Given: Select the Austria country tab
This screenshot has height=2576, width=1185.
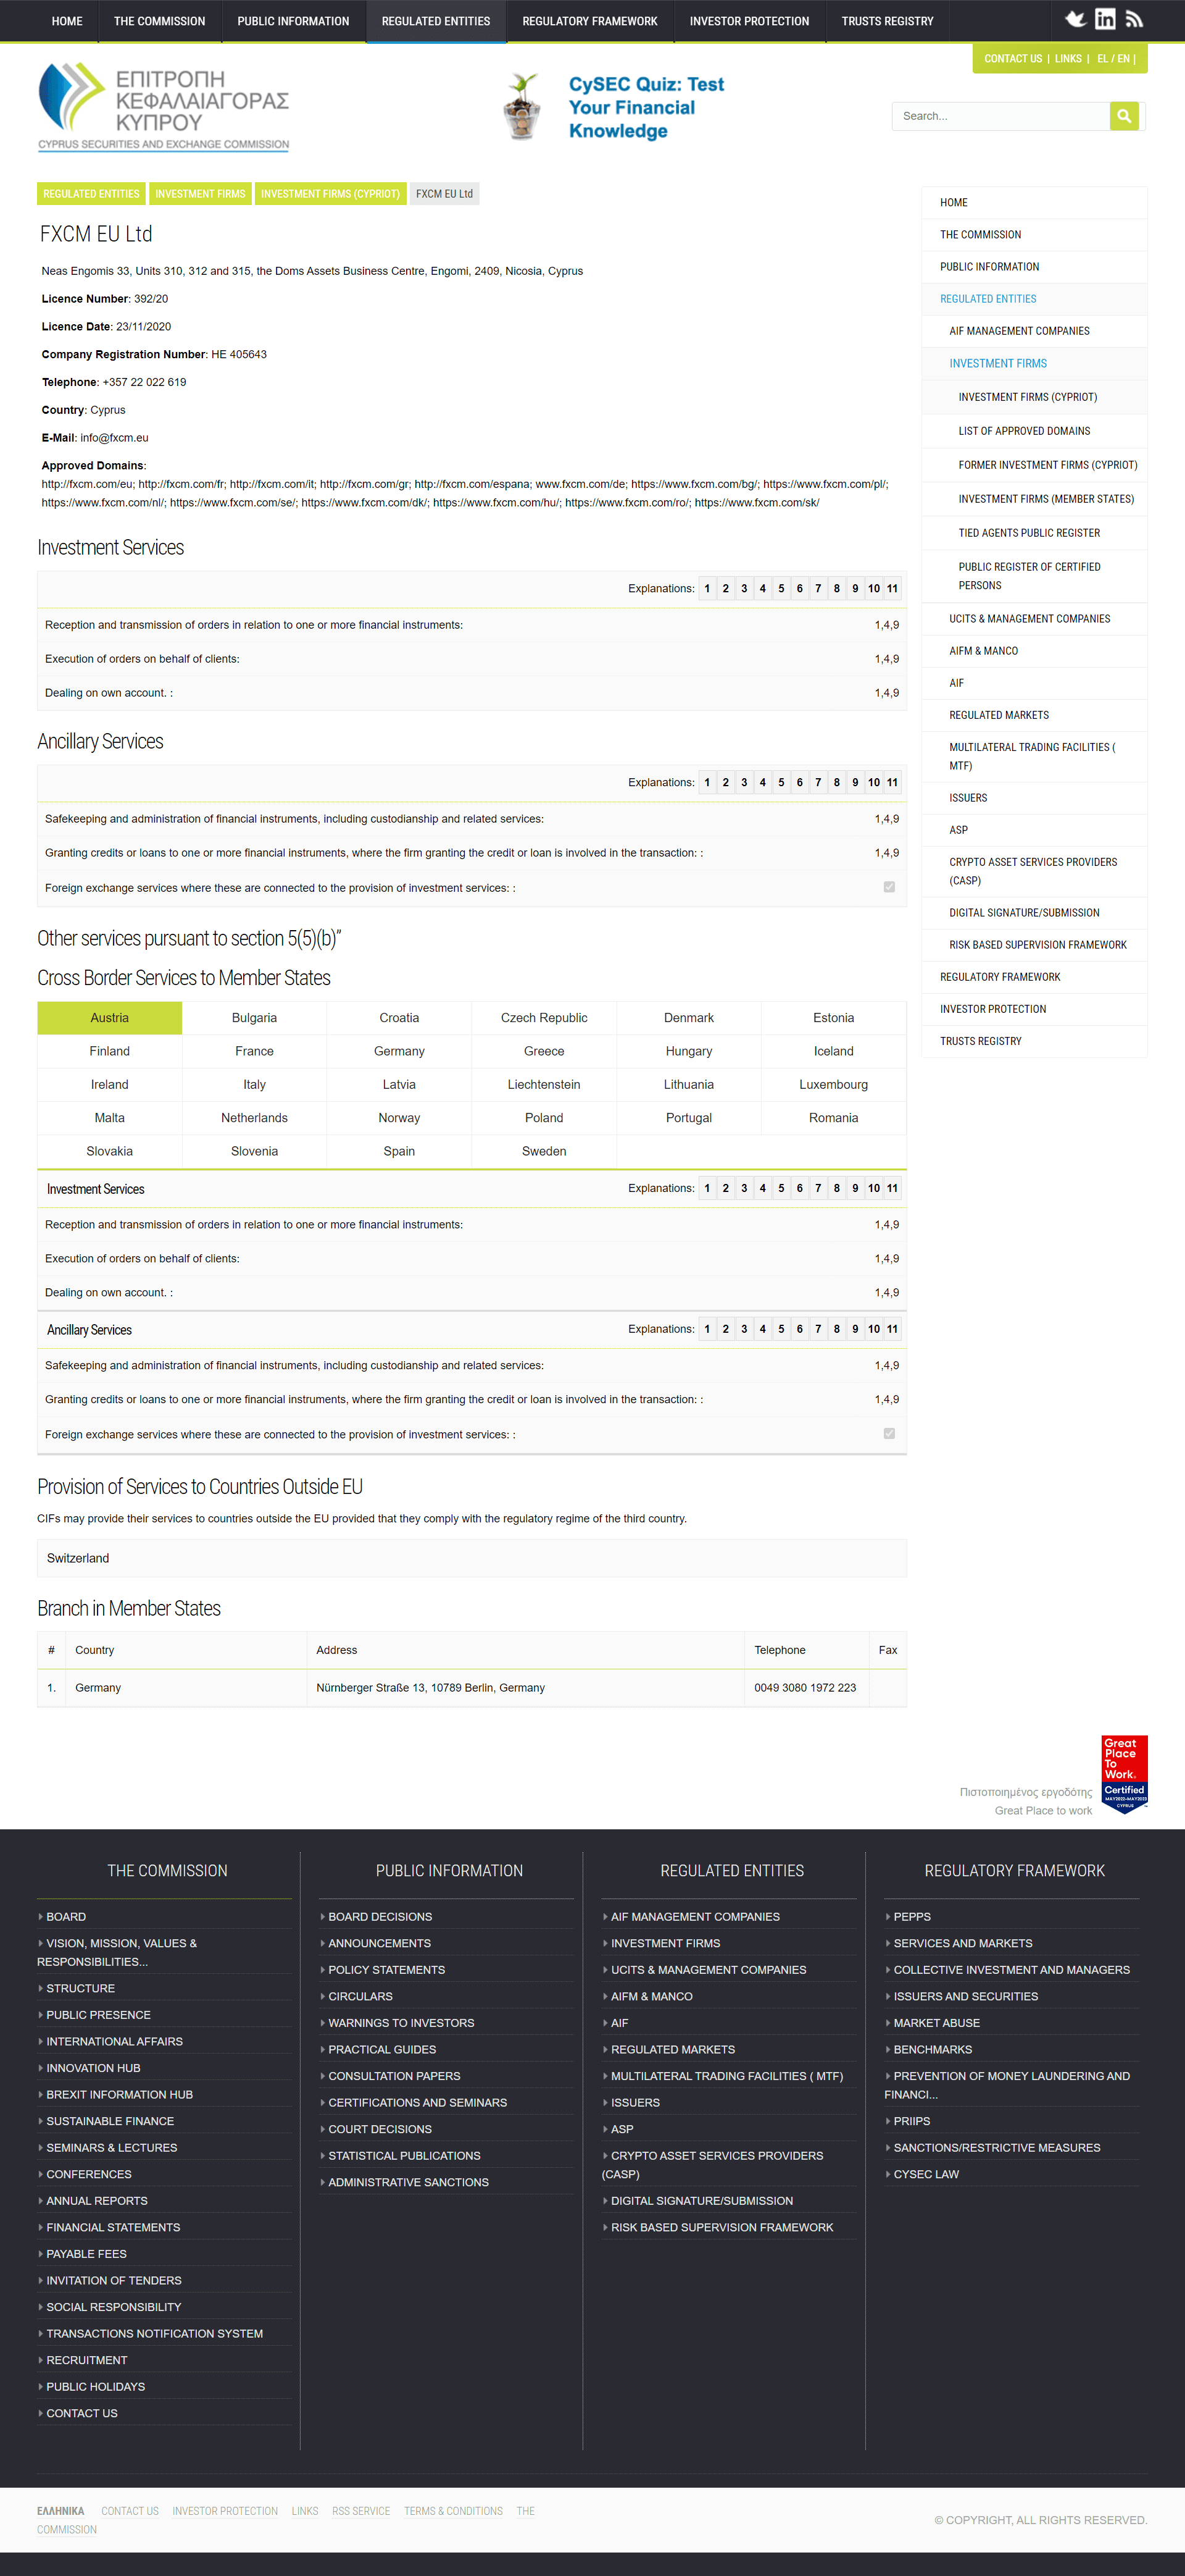Looking at the screenshot, I should pos(110,1018).
